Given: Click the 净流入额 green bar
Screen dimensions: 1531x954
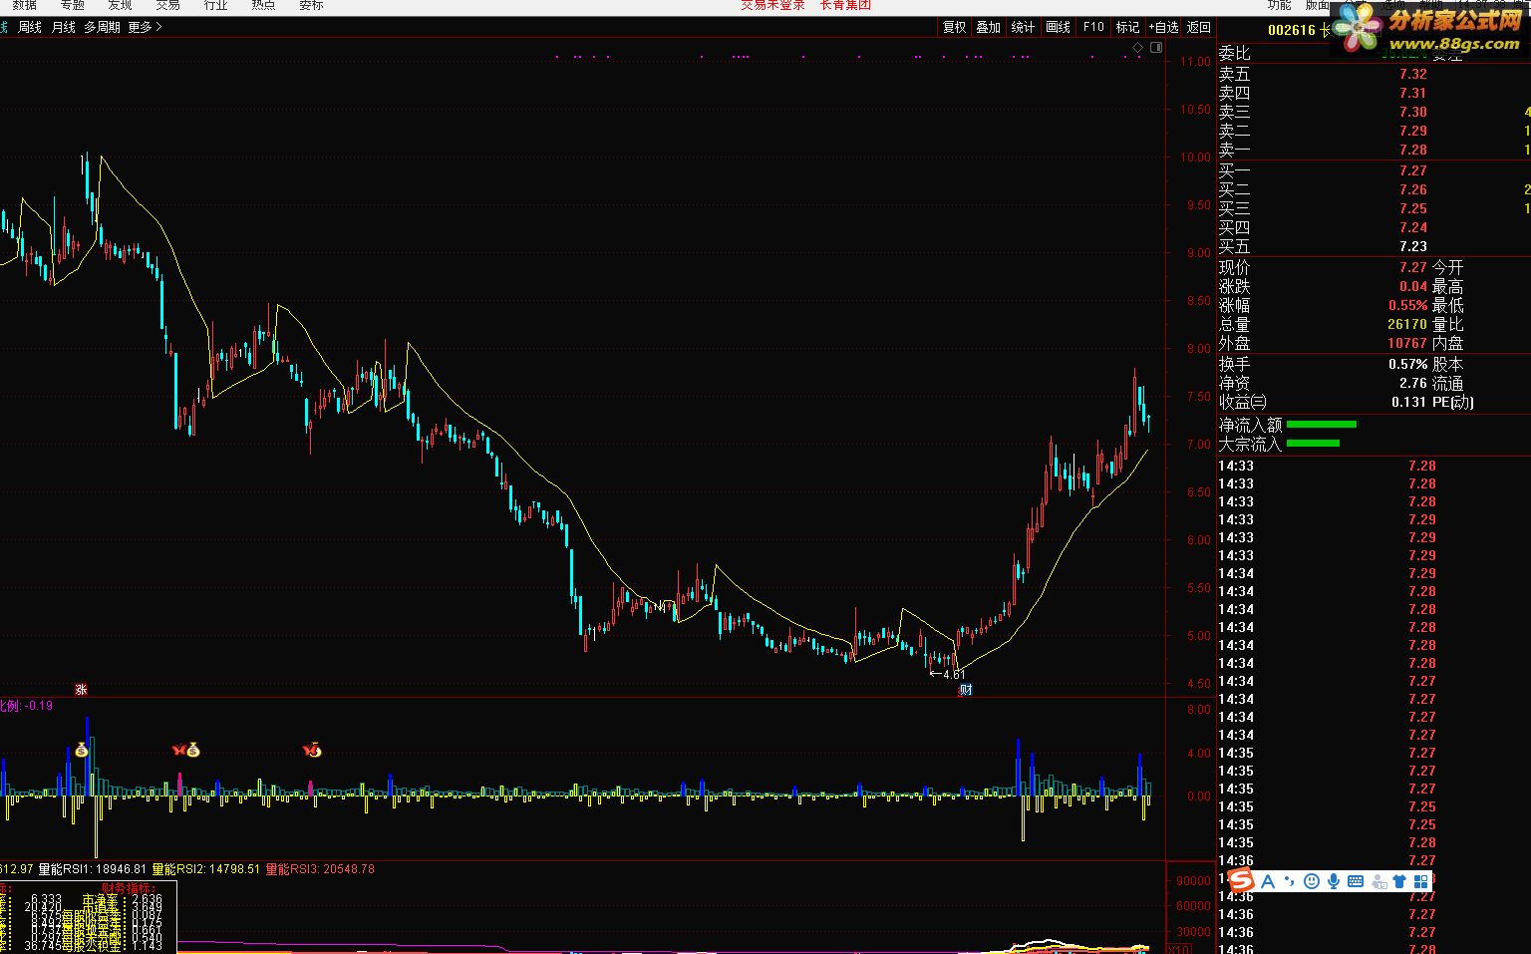Looking at the screenshot, I should [x=1322, y=425].
